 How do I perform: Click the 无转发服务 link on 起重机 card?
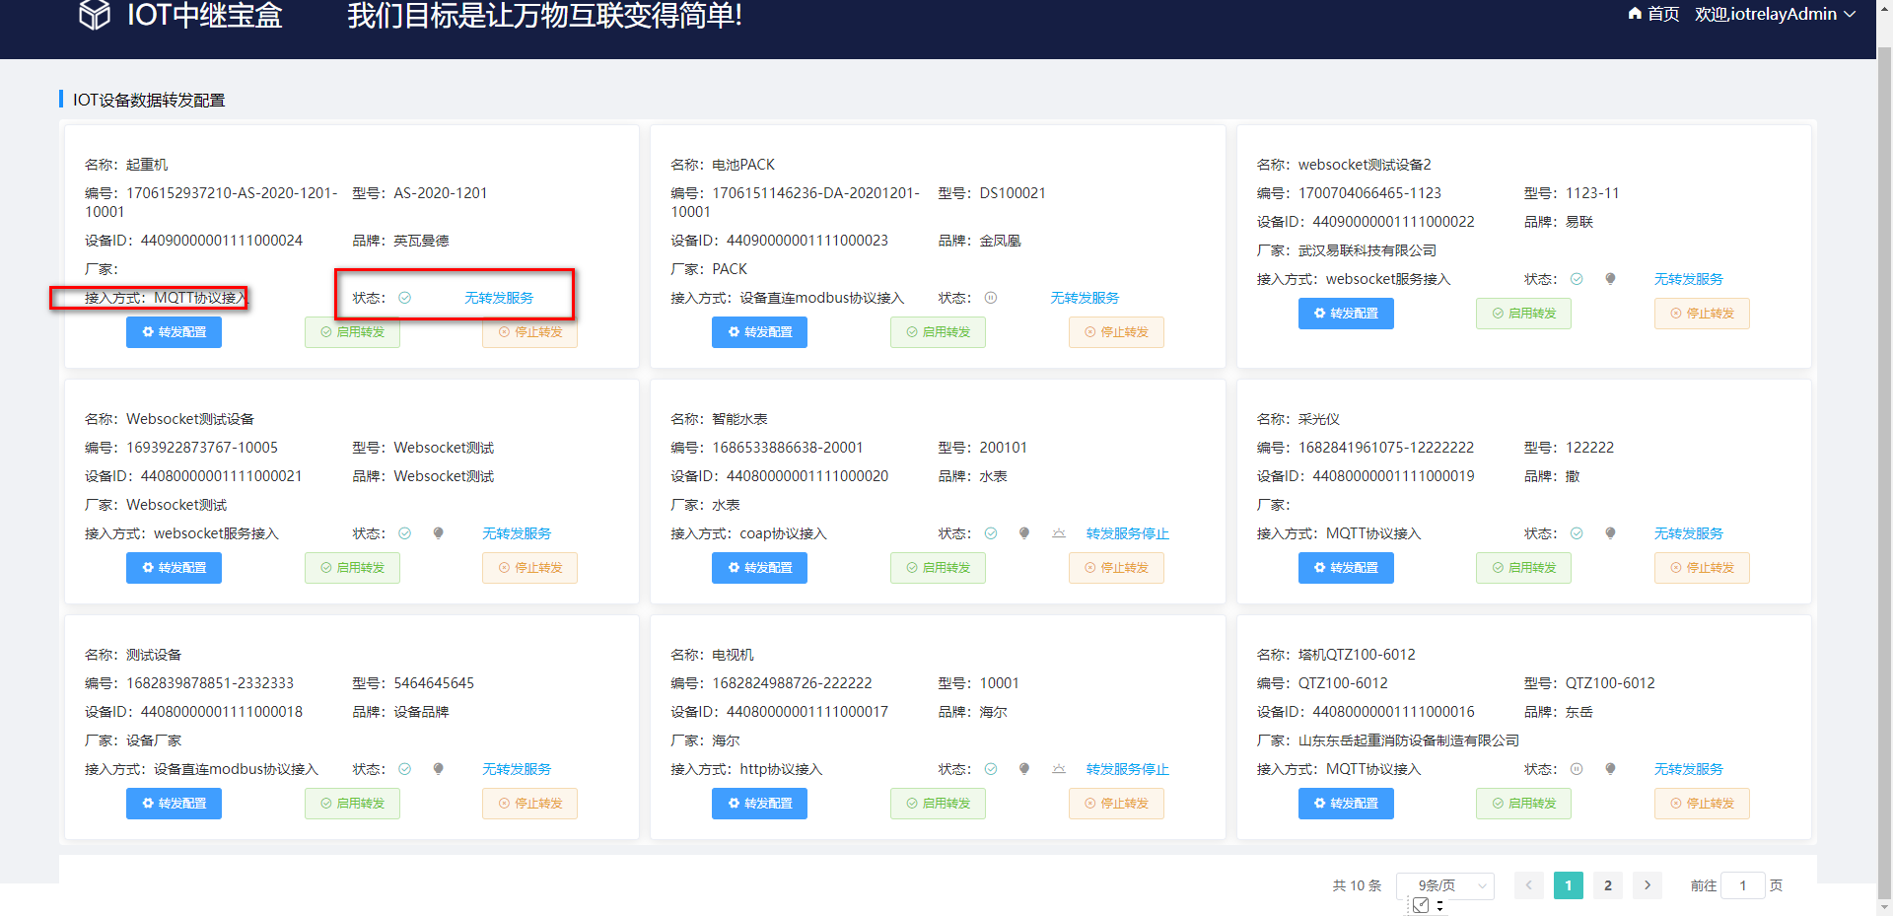click(499, 297)
